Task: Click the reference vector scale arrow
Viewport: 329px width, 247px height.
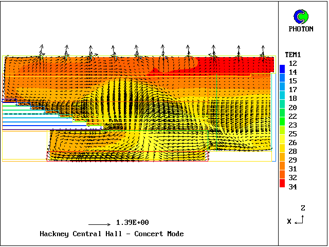Action: tap(99, 224)
